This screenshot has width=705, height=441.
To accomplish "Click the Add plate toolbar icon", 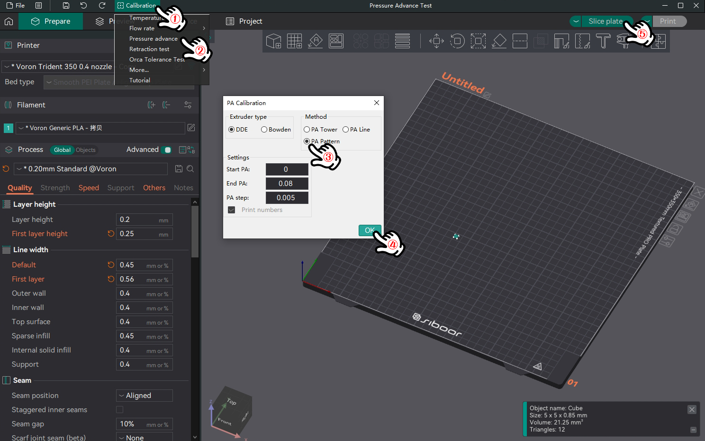I will (294, 41).
